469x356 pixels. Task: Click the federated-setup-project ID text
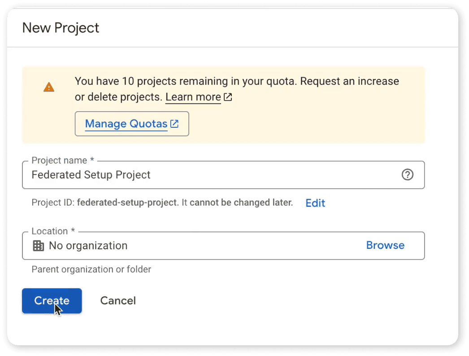(x=127, y=203)
